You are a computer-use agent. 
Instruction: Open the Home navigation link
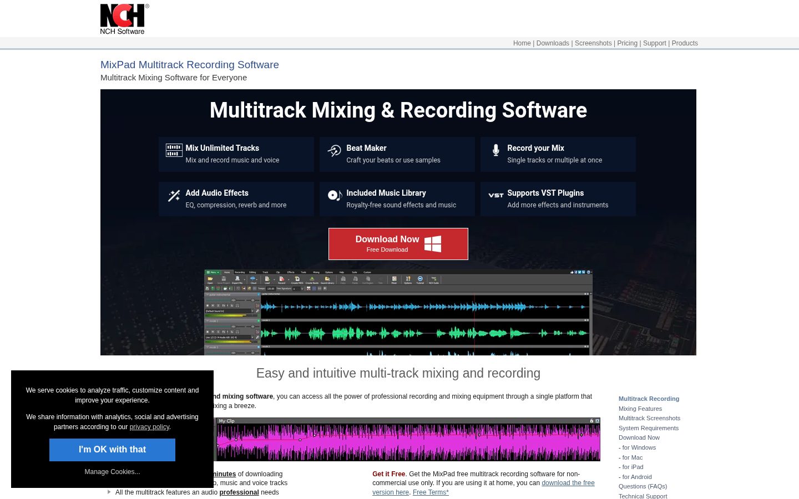(522, 43)
